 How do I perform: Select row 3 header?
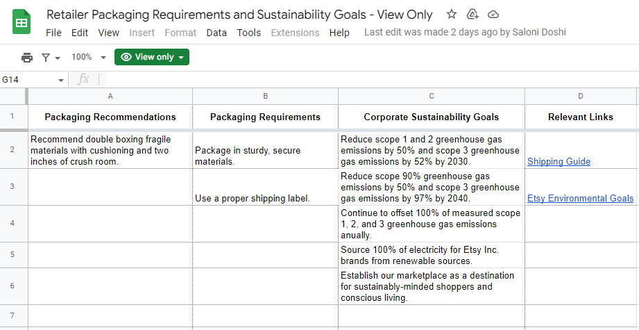tap(12, 187)
